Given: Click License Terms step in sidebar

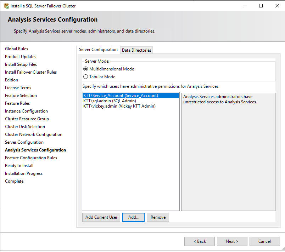Looking at the screenshot, I should pyautogui.click(x=18, y=88).
